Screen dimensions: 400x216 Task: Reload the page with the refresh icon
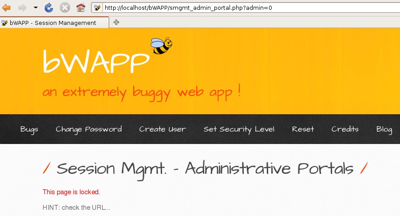click(49, 8)
